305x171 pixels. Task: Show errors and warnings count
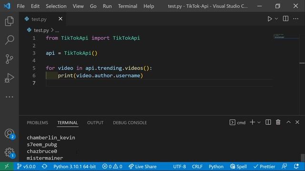coord(112,167)
